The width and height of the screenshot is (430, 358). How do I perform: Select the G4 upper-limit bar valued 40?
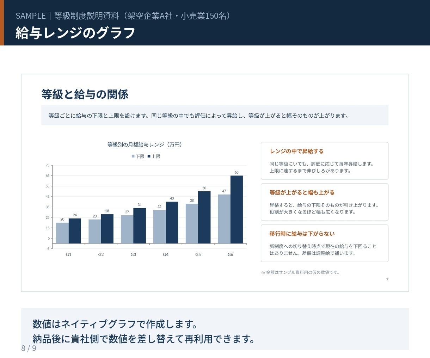click(172, 222)
